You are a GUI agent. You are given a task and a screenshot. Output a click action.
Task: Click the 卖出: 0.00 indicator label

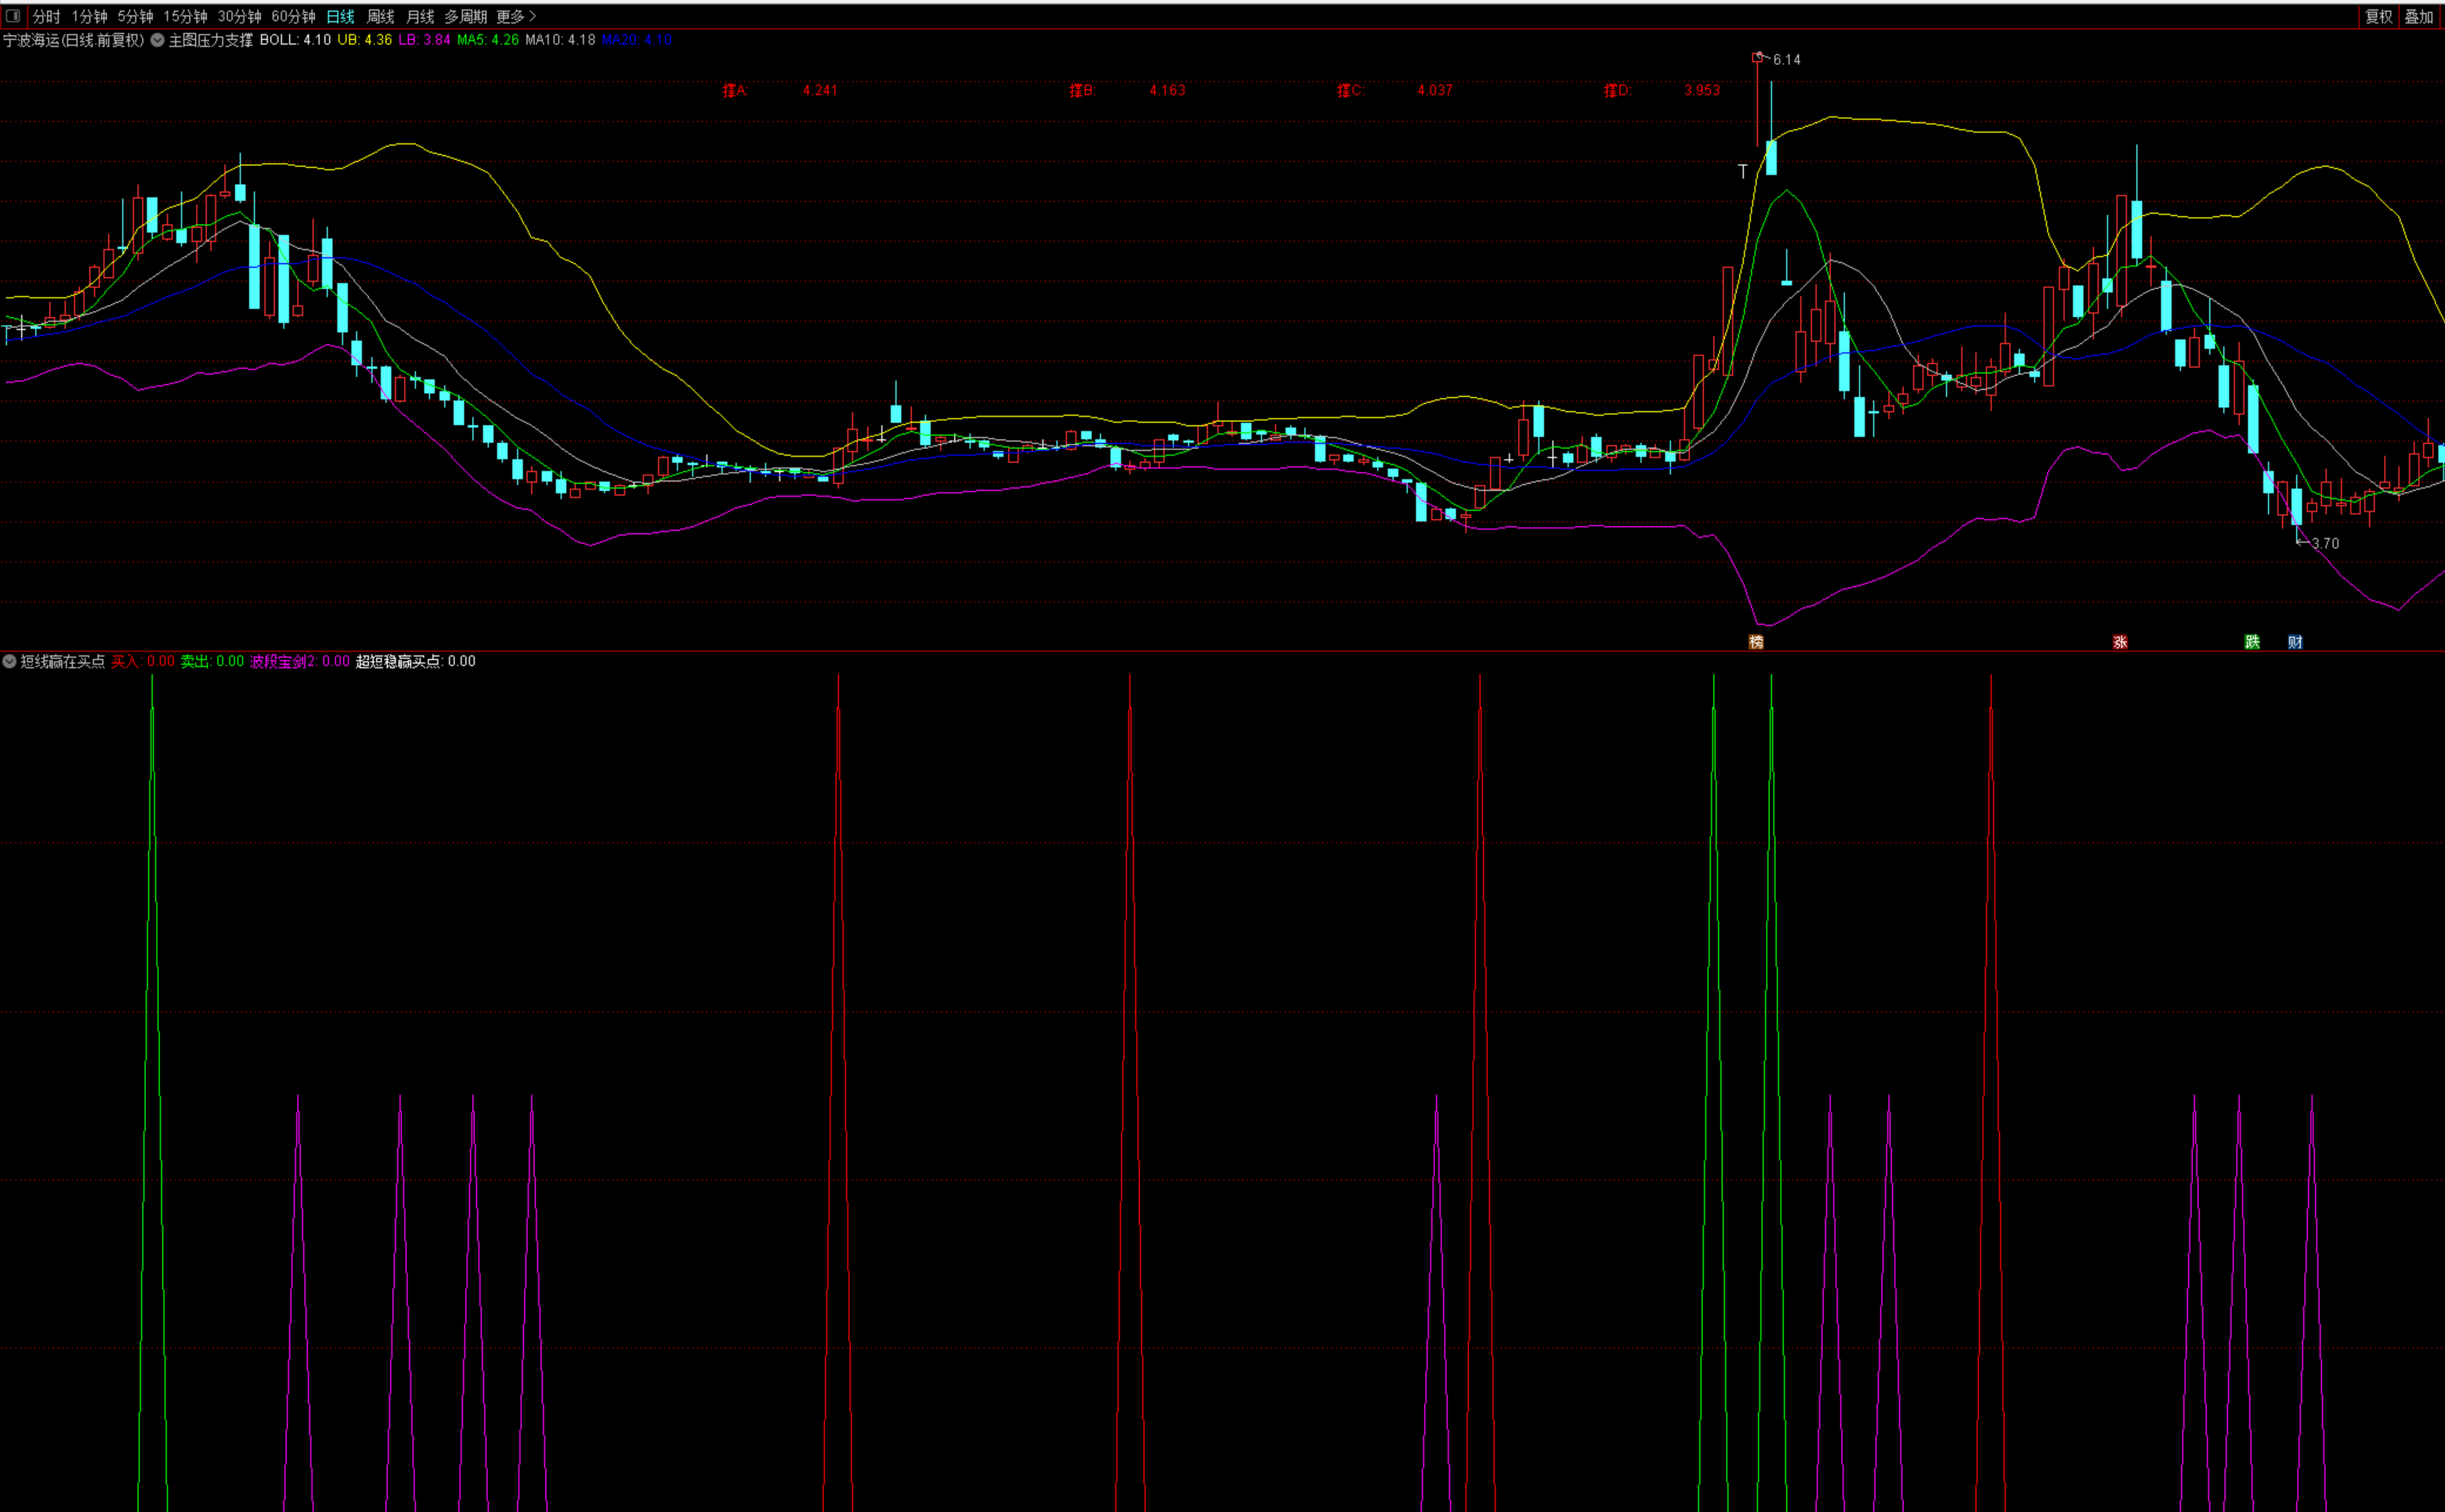pyautogui.click(x=212, y=662)
